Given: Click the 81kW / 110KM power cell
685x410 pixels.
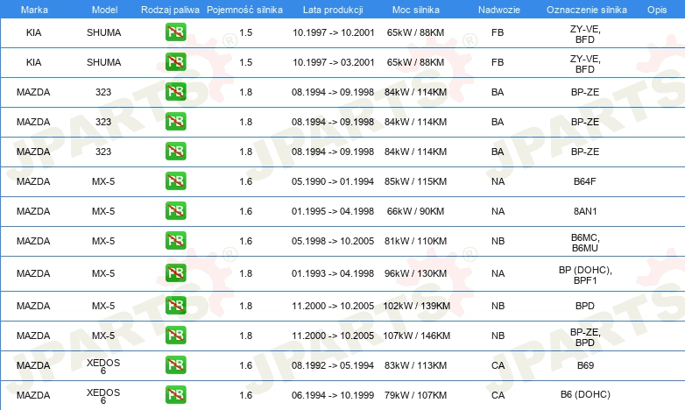Looking at the screenshot, I should [415, 241].
